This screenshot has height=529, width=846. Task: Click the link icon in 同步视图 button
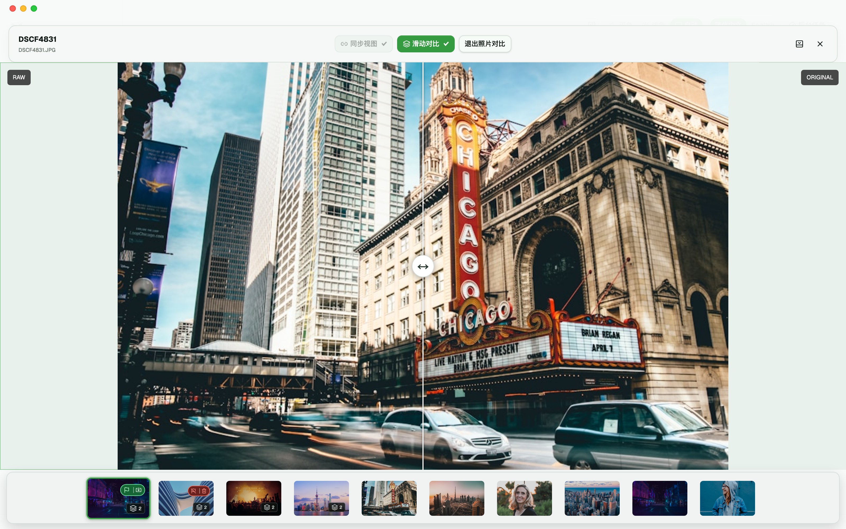pyautogui.click(x=344, y=44)
